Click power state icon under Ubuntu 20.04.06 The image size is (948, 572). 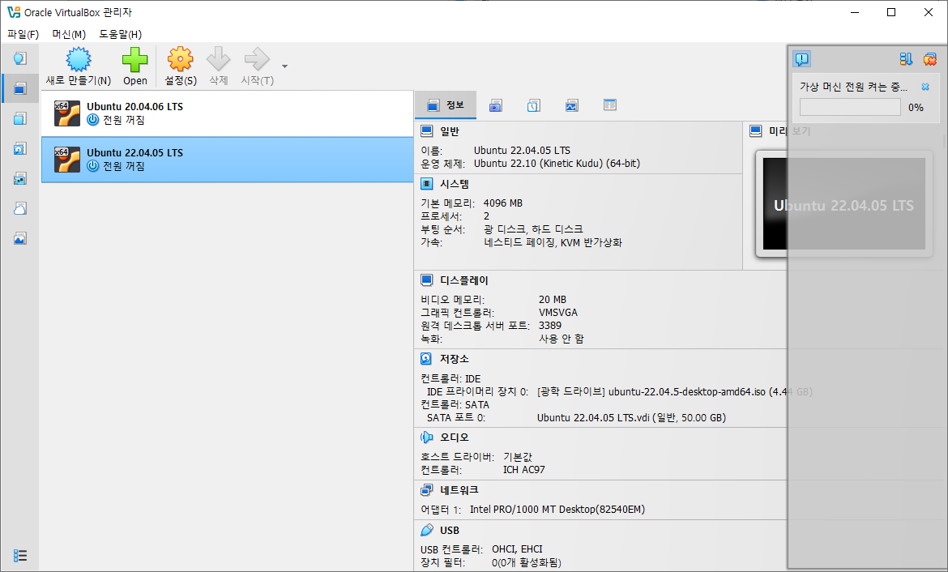(92, 120)
